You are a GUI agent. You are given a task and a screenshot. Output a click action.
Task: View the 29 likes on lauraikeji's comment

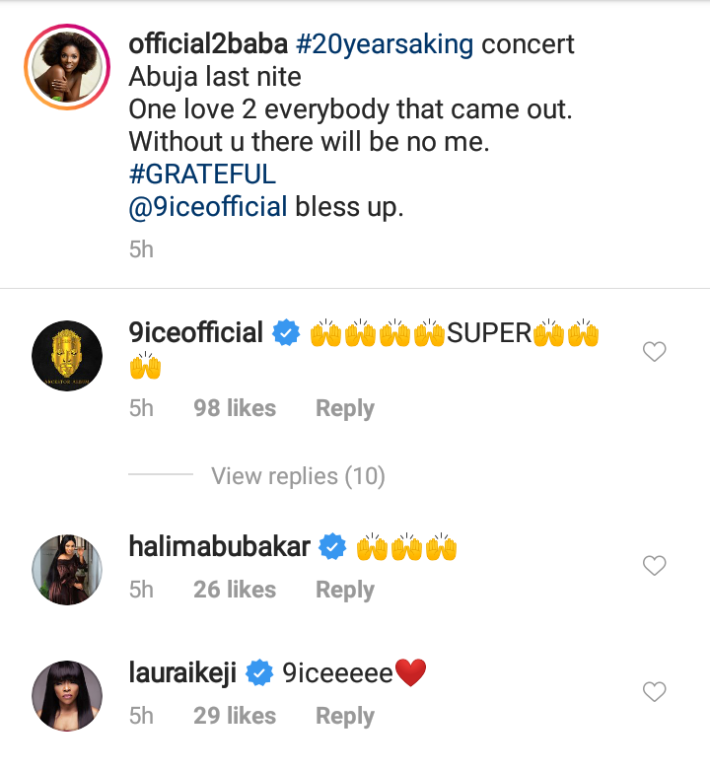235,716
